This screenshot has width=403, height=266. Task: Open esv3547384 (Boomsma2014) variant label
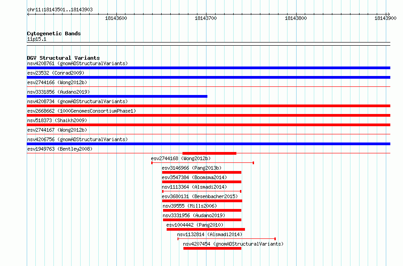194,177
